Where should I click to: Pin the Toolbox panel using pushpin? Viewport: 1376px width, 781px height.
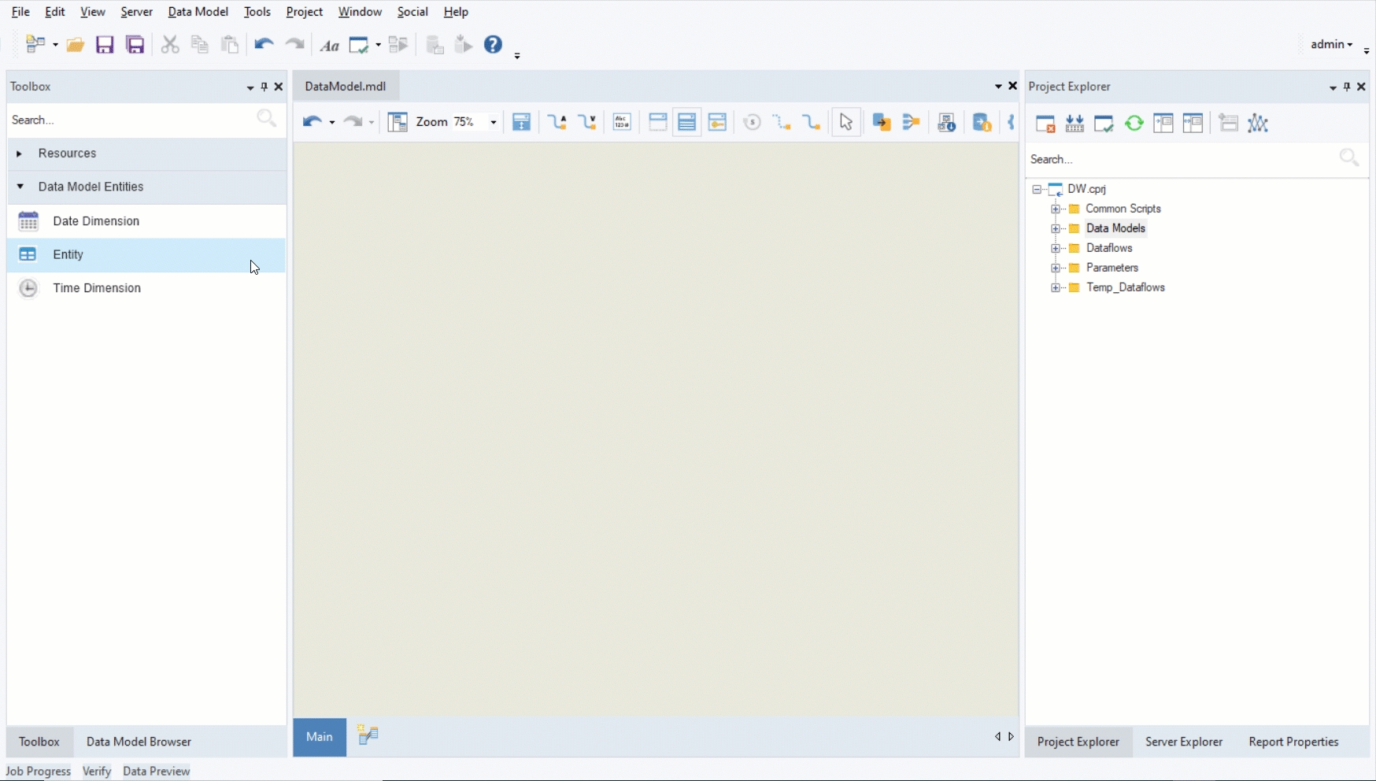click(x=264, y=87)
